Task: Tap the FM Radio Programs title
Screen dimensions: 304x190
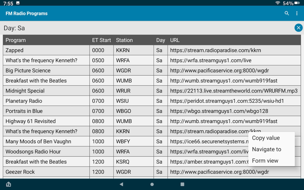Action: [x=27, y=13]
